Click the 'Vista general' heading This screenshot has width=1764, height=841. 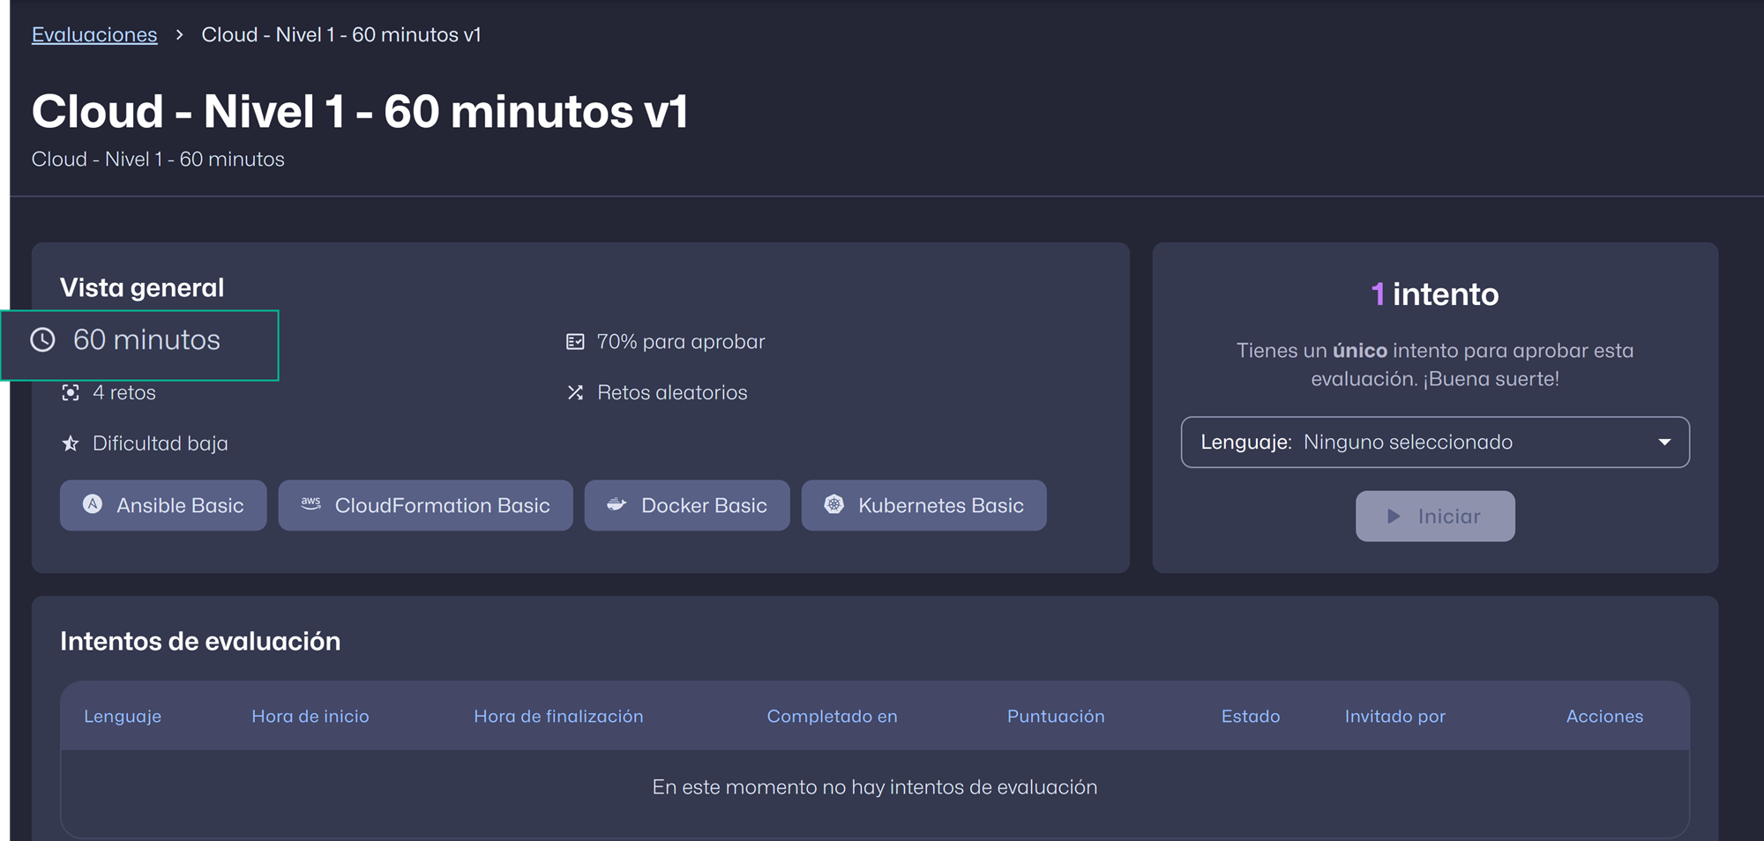pyautogui.click(x=142, y=287)
